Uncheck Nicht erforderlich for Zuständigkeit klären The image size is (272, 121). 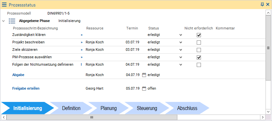tap(199, 35)
